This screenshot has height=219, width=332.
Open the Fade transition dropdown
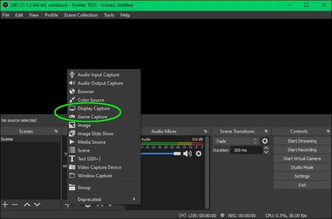point(236,141)
